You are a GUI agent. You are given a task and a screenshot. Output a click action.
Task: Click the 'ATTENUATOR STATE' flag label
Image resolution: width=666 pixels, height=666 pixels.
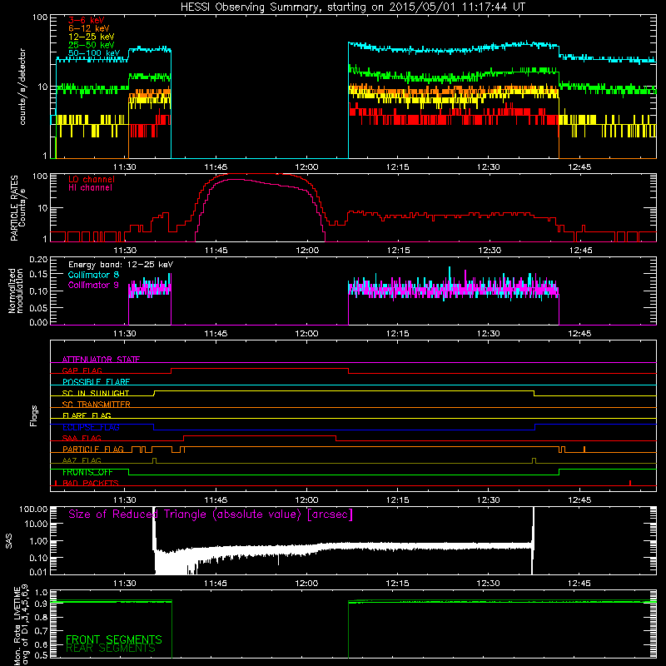(x=101, y=360)
